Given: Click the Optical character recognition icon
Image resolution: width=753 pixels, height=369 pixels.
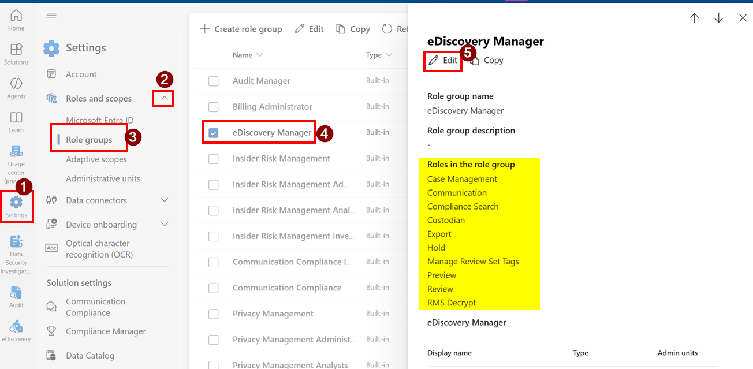Looking at the screenshot, I should click(51, 248).
